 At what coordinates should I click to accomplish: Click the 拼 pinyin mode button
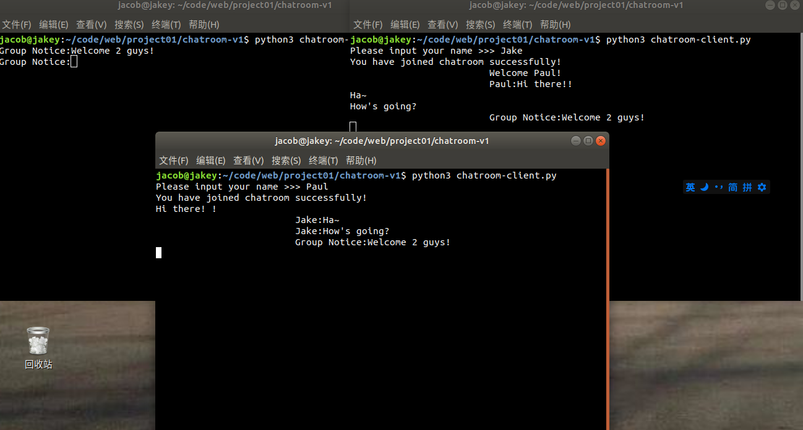[x=747, y=187]
